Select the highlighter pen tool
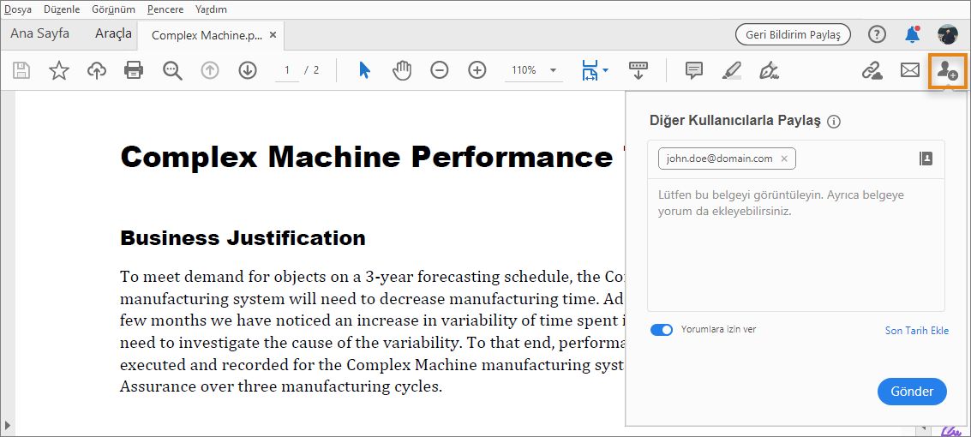The image size is (971, 437). 732,70
